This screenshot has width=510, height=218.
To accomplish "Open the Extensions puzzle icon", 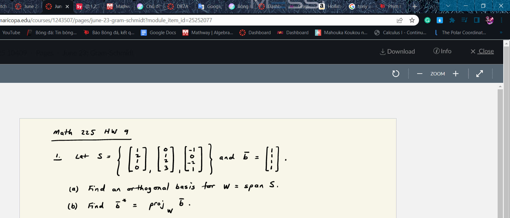I will pos(452,20).
